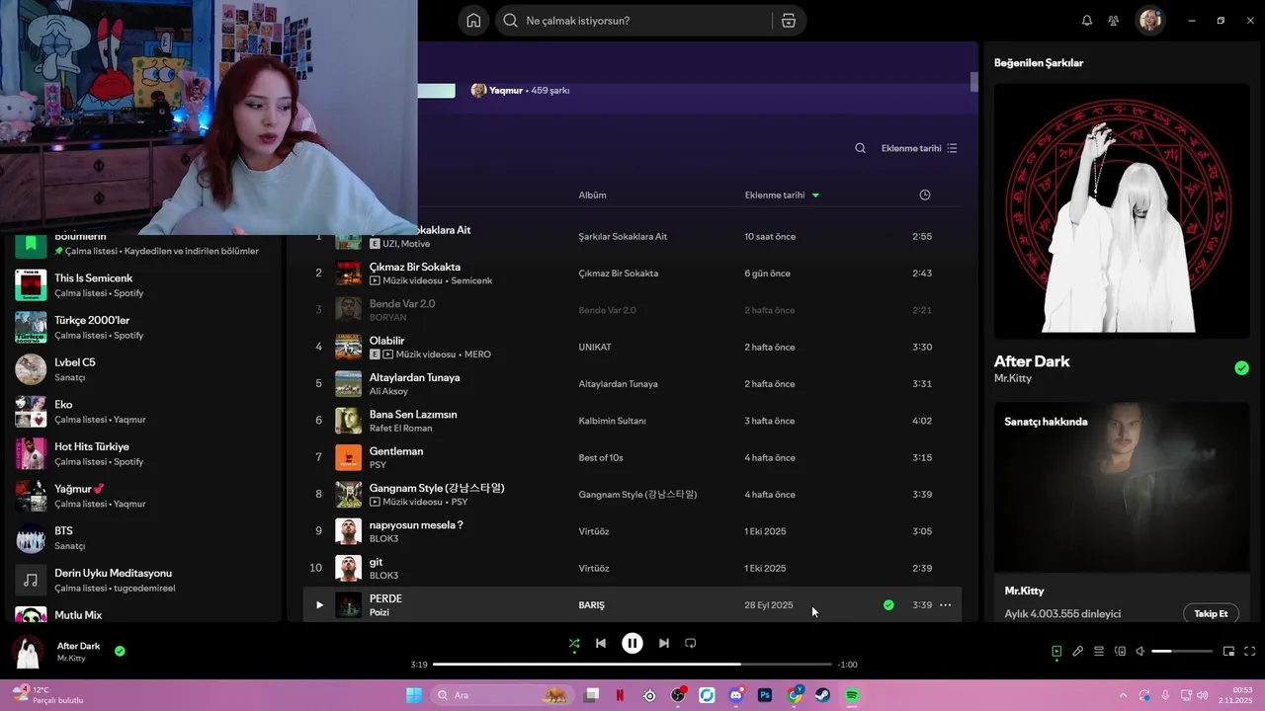The image size is (1265, 711).
Task: Open the miniplayer icon
Action: tap(1228, 652)
